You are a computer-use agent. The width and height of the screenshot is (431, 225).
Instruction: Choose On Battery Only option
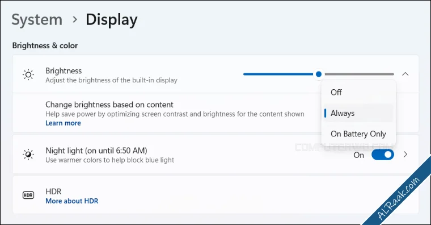pos(358,134)
